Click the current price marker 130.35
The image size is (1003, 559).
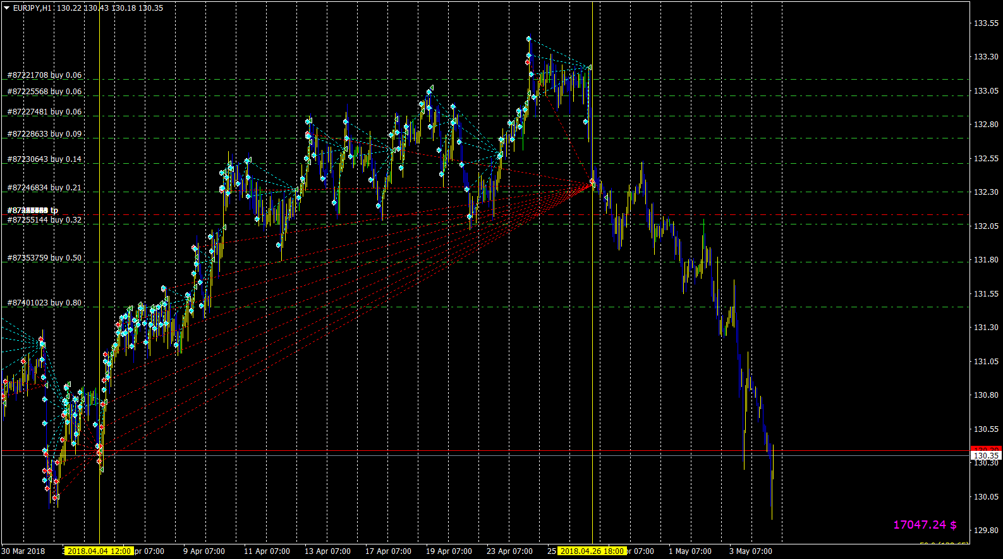[986, 455]
